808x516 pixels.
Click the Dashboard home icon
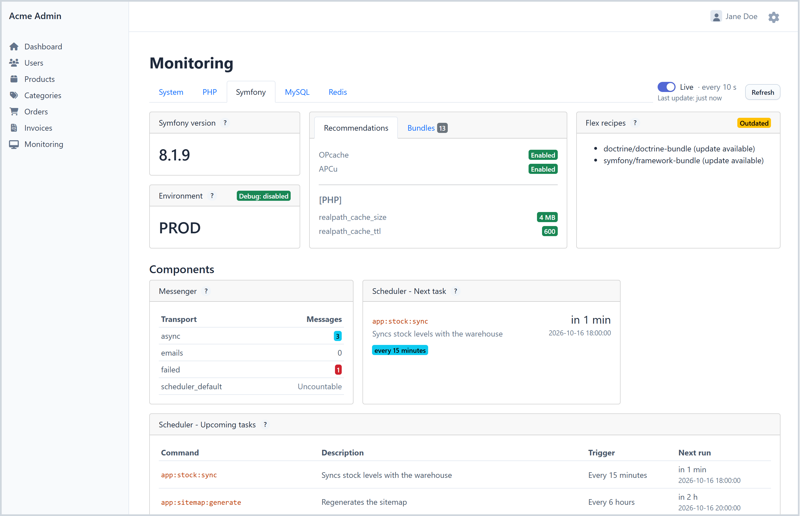tap(14, 47)
